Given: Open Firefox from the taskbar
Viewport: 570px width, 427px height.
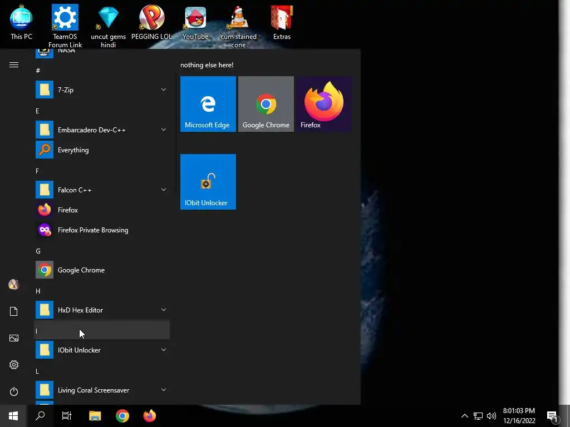Looking at the screenshot, I should point(149,416).
